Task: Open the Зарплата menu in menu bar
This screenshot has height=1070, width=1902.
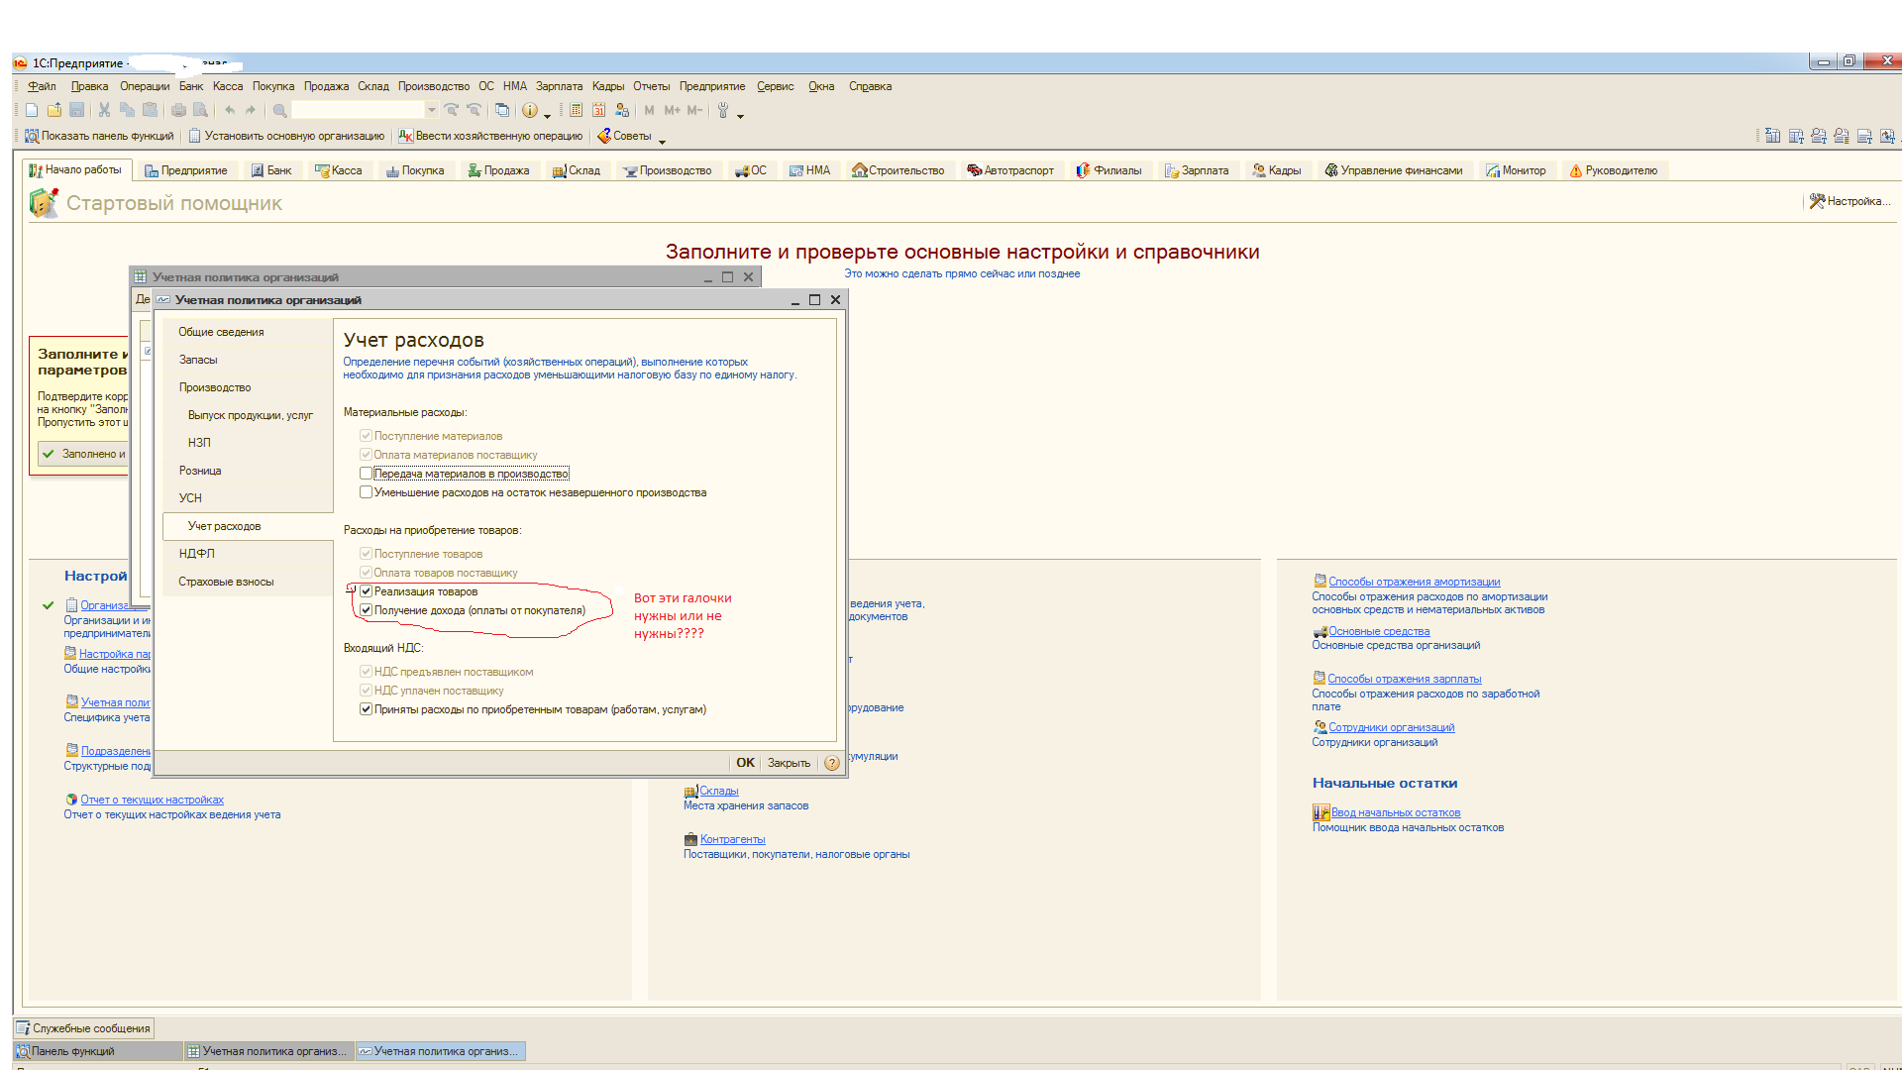Action: 559,86
